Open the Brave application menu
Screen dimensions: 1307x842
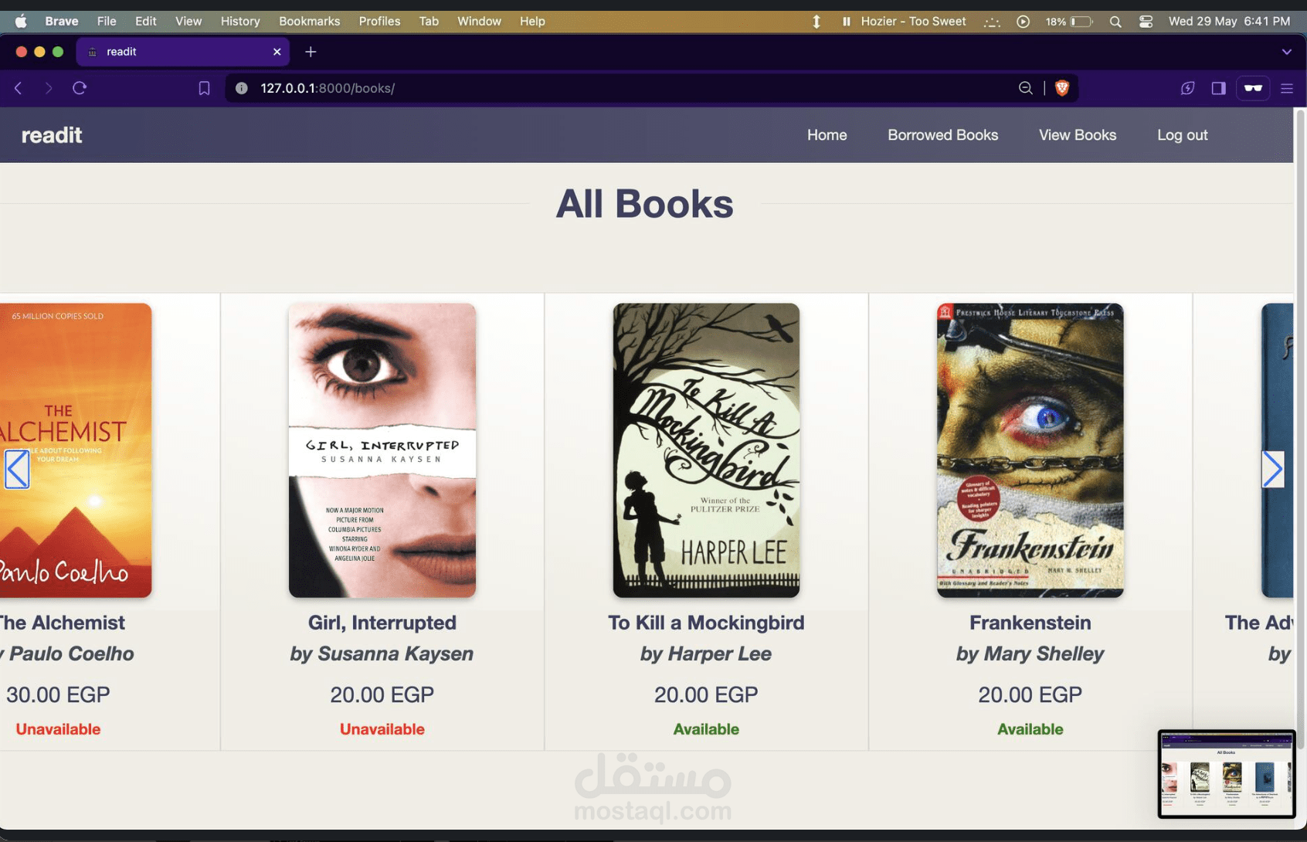coord(62,22)
